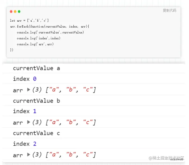Image resolution: width=189 pixels, height=165 pixels.
Task: Expand the array logged below index 0
Action: click(29, 90)
